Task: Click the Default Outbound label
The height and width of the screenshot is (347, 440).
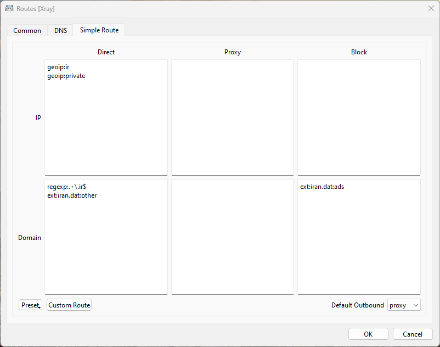Action: [x=358, y=305]
